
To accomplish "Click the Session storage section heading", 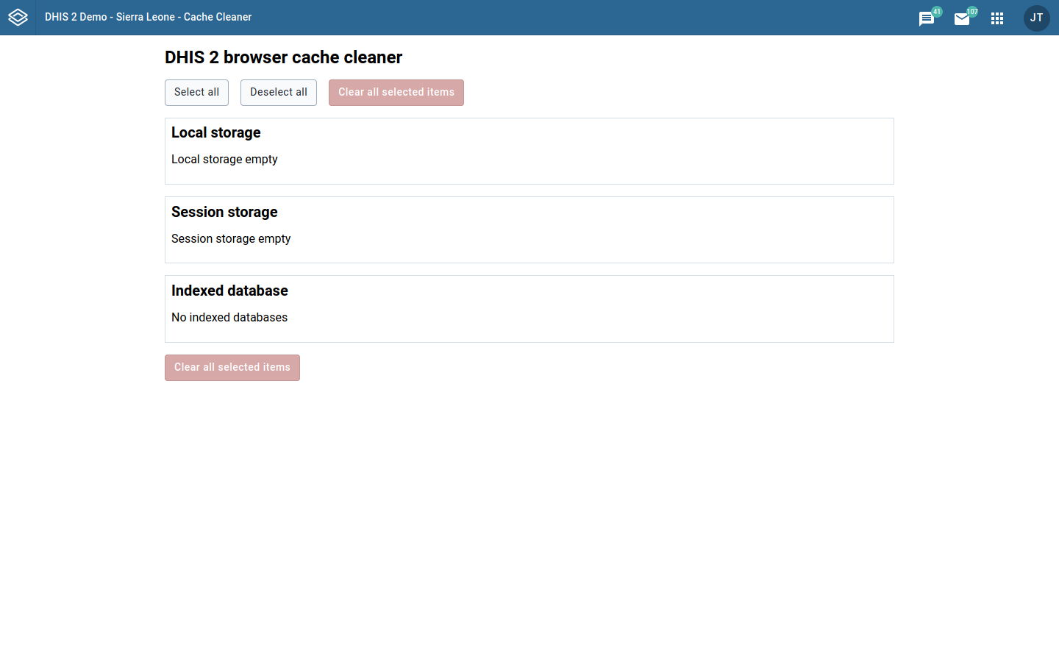I will 224,212.
